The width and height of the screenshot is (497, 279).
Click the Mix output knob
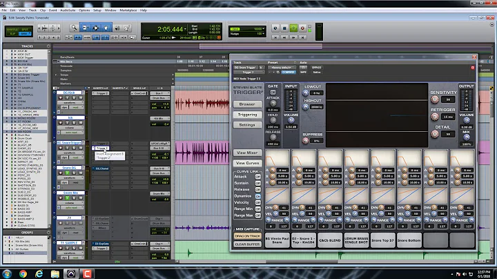466,137
